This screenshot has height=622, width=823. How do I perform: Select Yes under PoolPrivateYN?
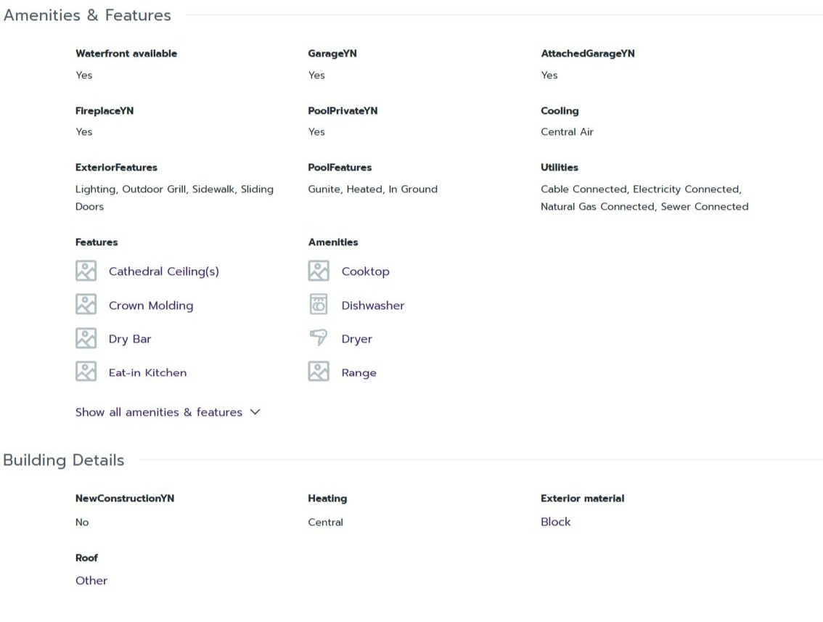coord(316,132)
